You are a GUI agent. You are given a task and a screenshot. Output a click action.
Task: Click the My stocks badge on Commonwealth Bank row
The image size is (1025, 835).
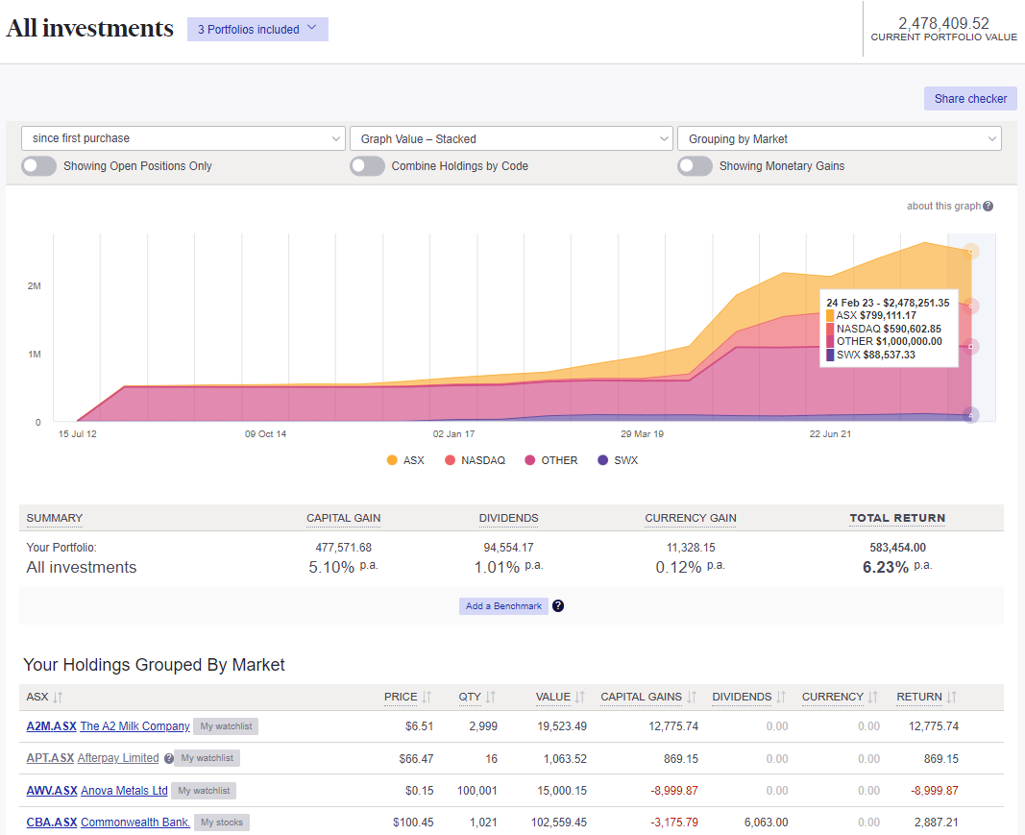[222, 823]
